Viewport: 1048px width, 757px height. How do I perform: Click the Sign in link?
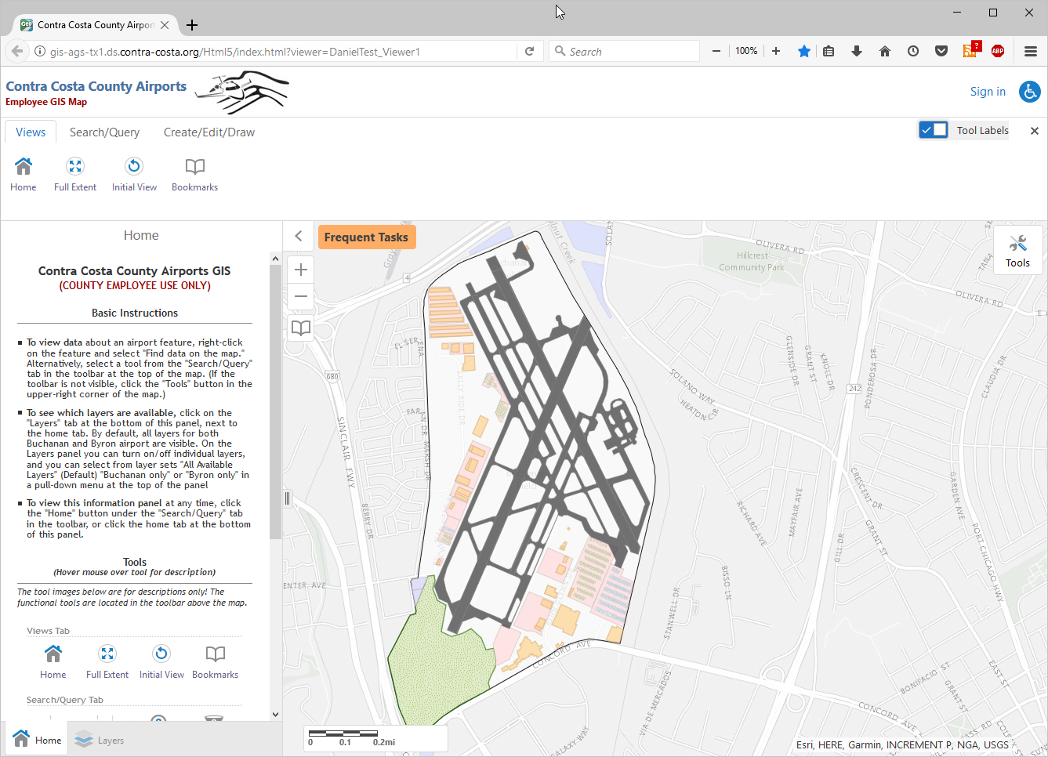click(987, 92)
